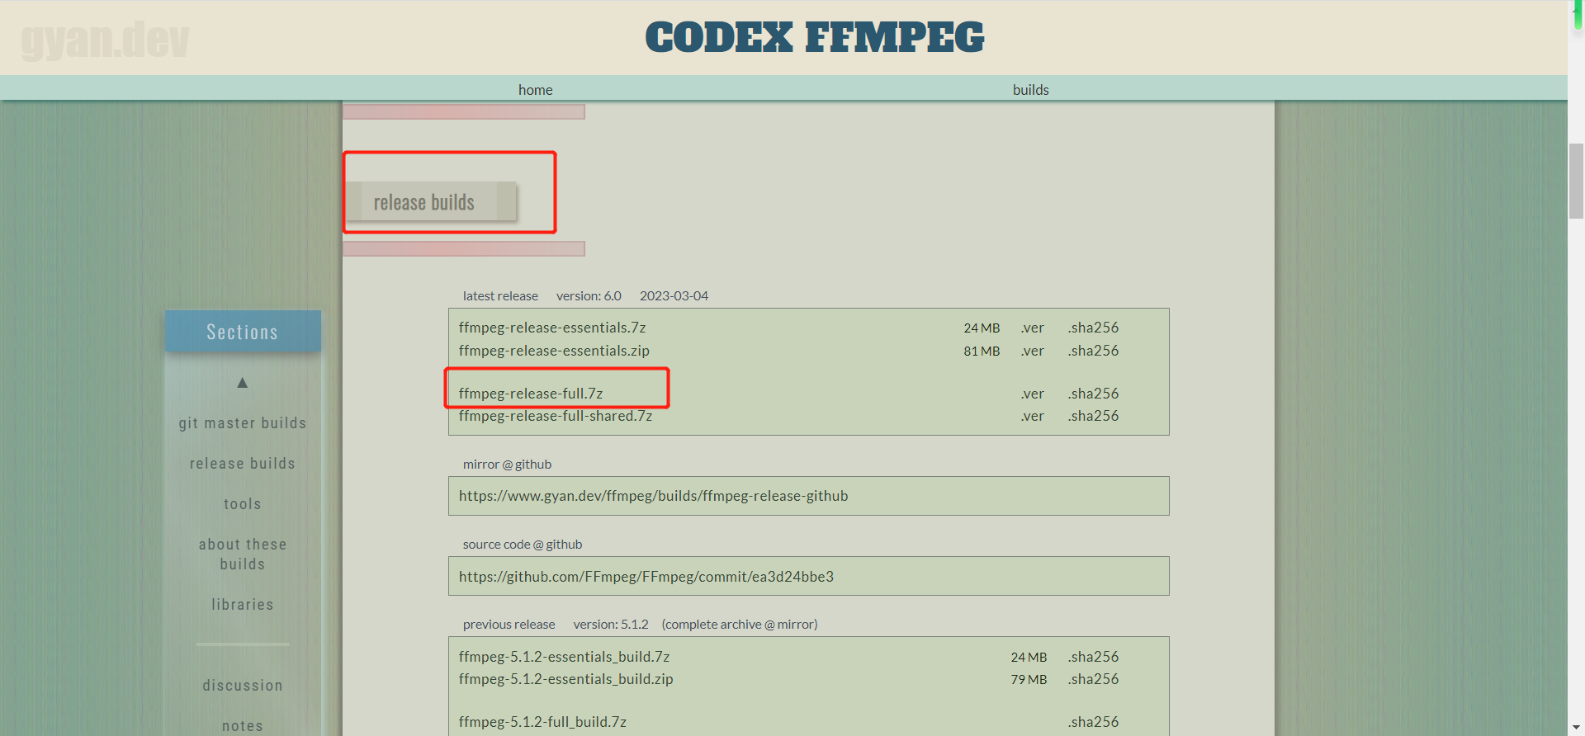Open the builds navigation tab
The height and width of the screenshot is (736, 1585).
(1031, 90)
